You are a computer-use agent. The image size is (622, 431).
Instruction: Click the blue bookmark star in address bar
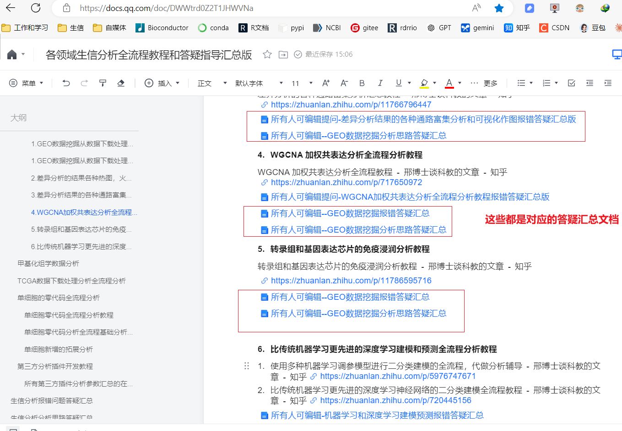point(499,8)
